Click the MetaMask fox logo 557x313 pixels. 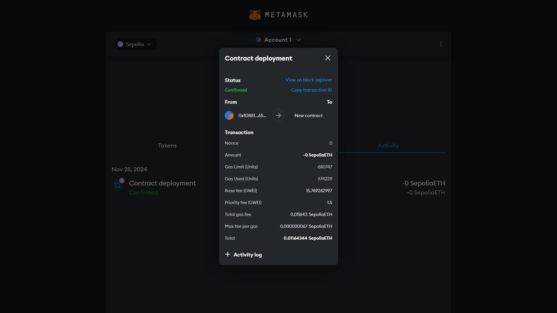coord(255,15)
